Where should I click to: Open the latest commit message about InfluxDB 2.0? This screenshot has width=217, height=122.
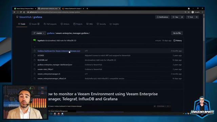(x=61, y=41)
